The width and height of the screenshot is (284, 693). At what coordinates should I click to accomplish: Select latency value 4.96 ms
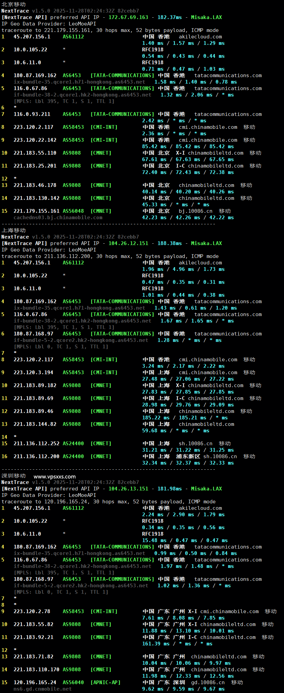coord(183,269)
